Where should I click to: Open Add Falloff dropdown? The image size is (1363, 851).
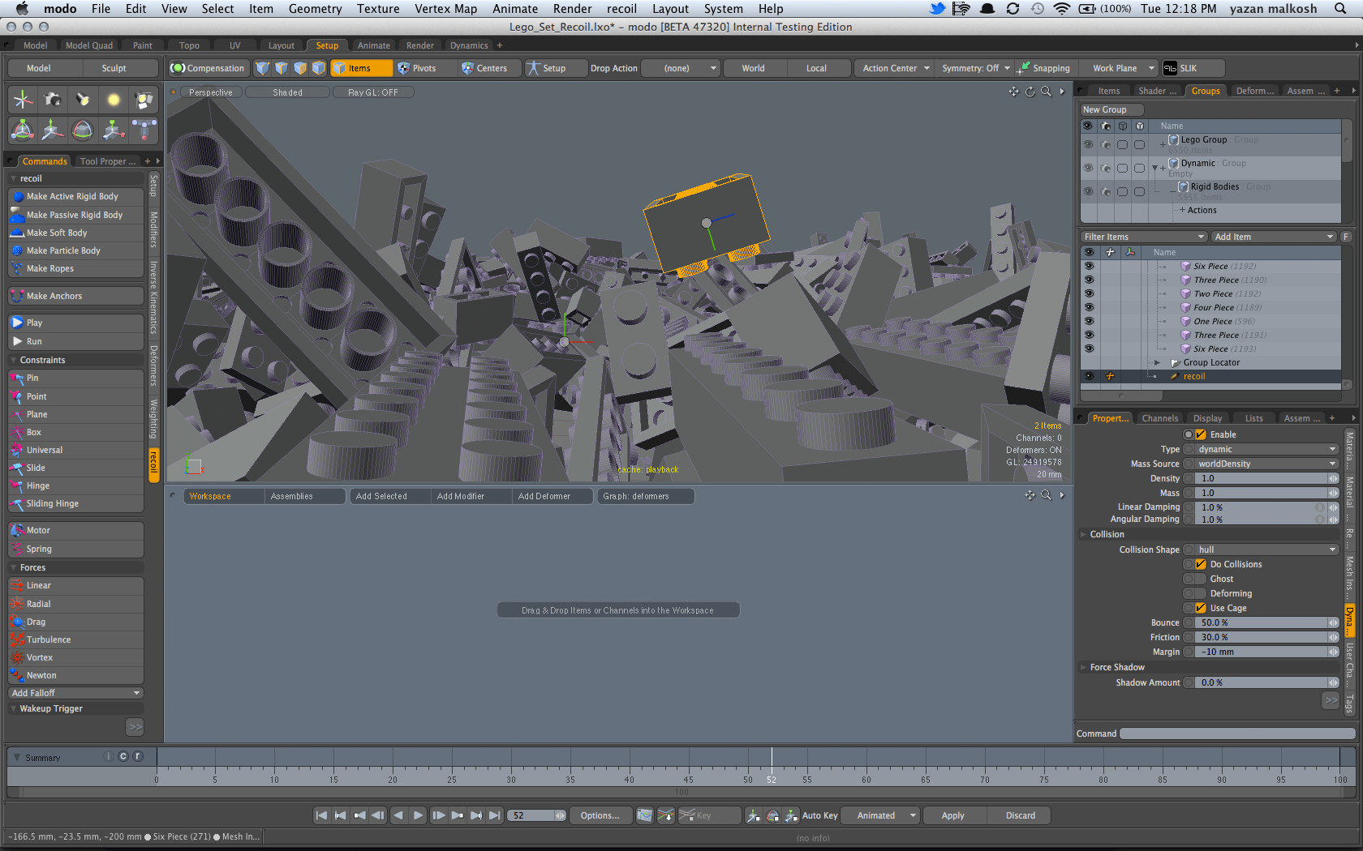point(75,693)
